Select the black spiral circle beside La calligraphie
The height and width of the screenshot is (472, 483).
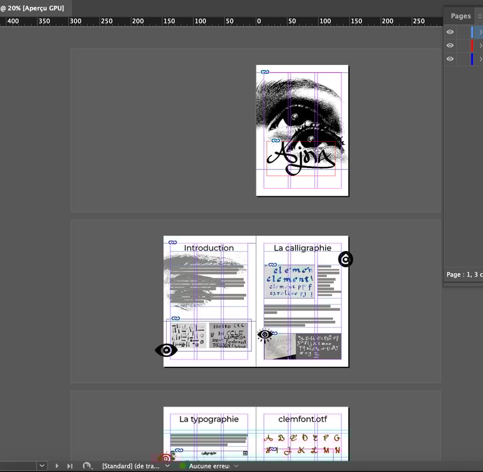tap(346, 259)
